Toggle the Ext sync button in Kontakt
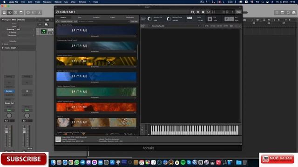Image resolution: width=298 pixels, height=167 pixels. click(190, 18)
